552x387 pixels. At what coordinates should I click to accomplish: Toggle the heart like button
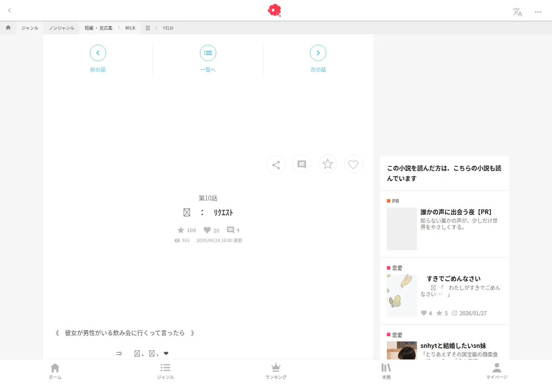coord(353,164)
